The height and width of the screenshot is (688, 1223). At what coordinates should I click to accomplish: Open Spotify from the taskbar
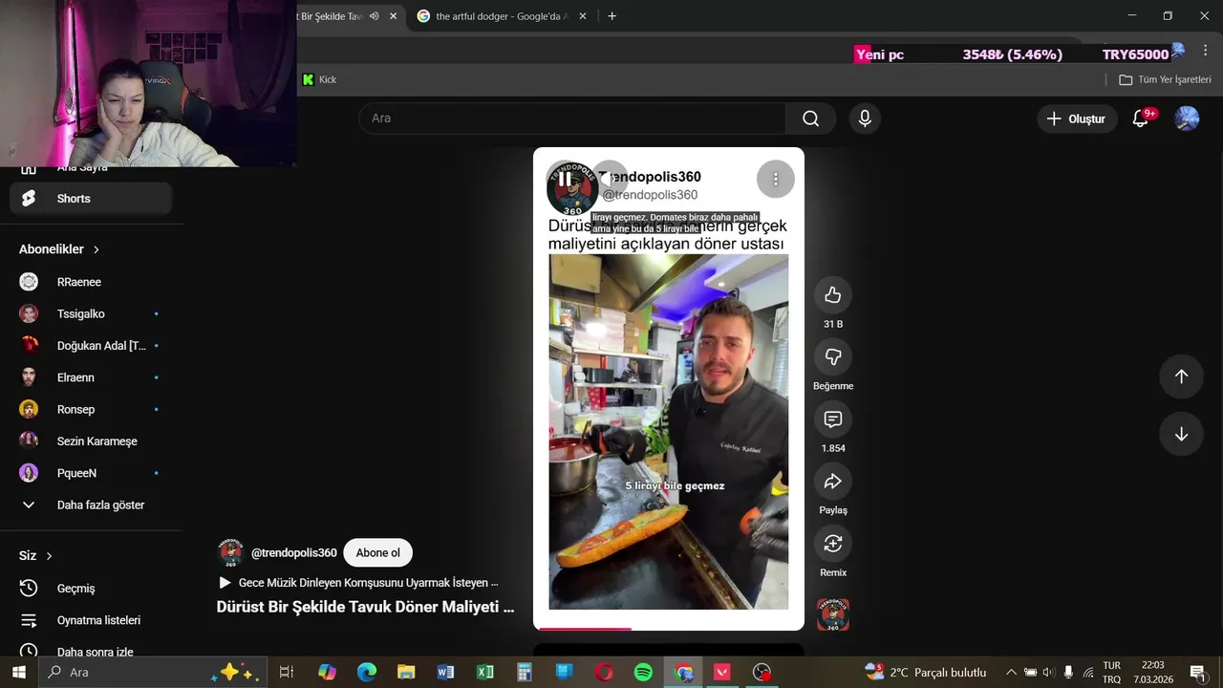[x=643, y=673]
